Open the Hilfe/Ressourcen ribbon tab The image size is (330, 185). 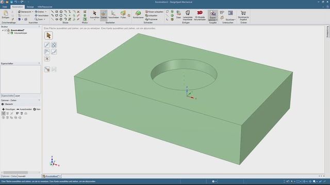[45, 7]
